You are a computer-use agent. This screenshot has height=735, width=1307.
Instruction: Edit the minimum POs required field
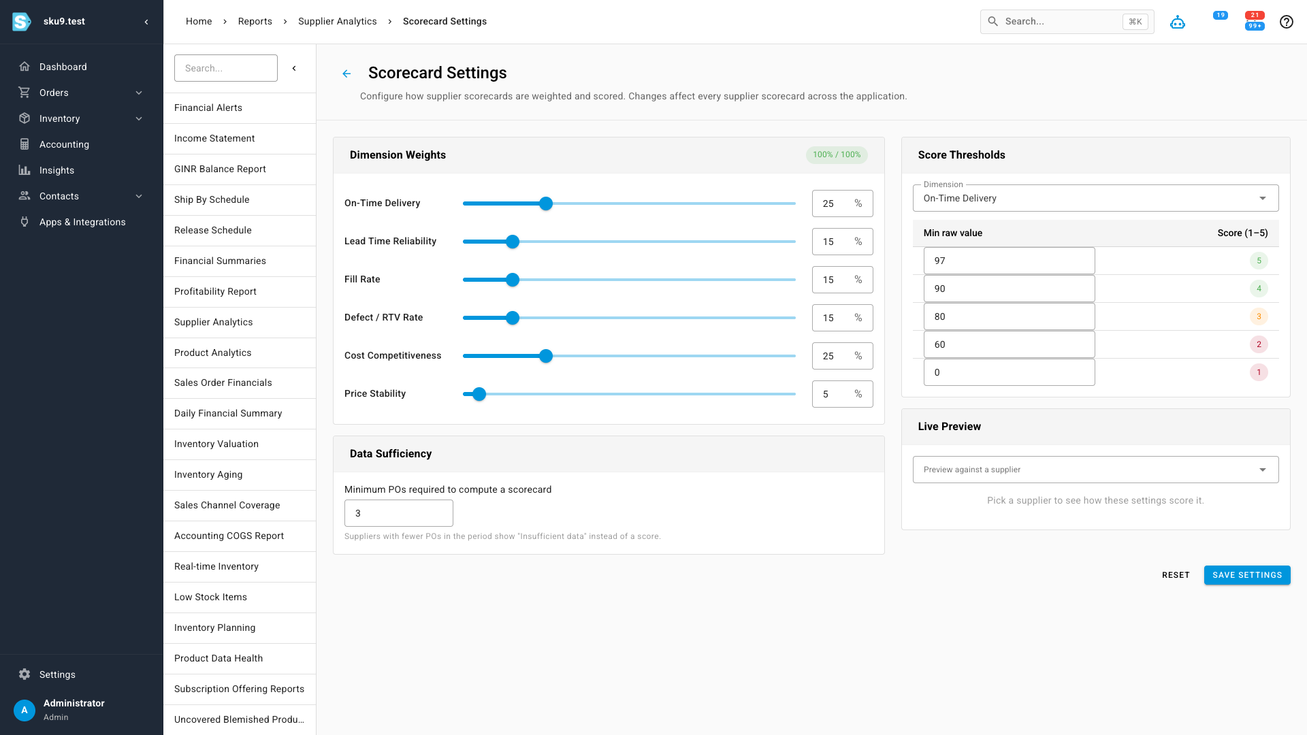[x=398, y=513]
